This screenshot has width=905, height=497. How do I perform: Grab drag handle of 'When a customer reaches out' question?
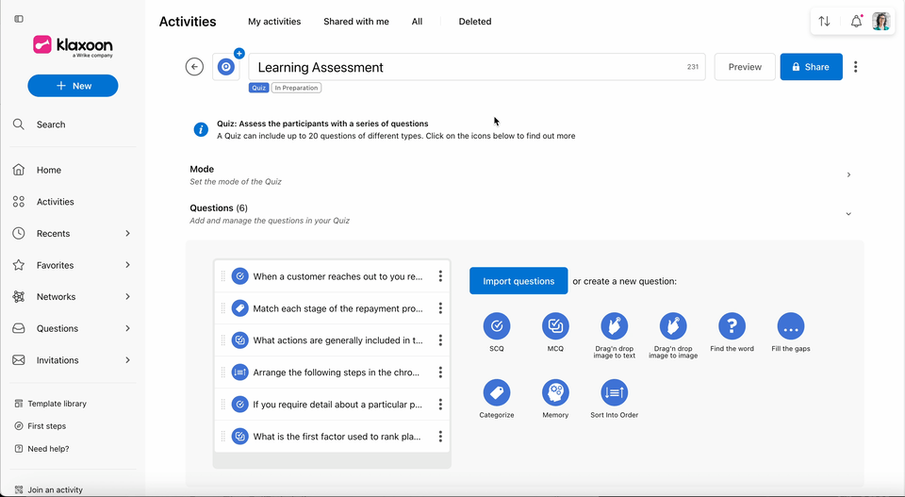coord(222,276)
